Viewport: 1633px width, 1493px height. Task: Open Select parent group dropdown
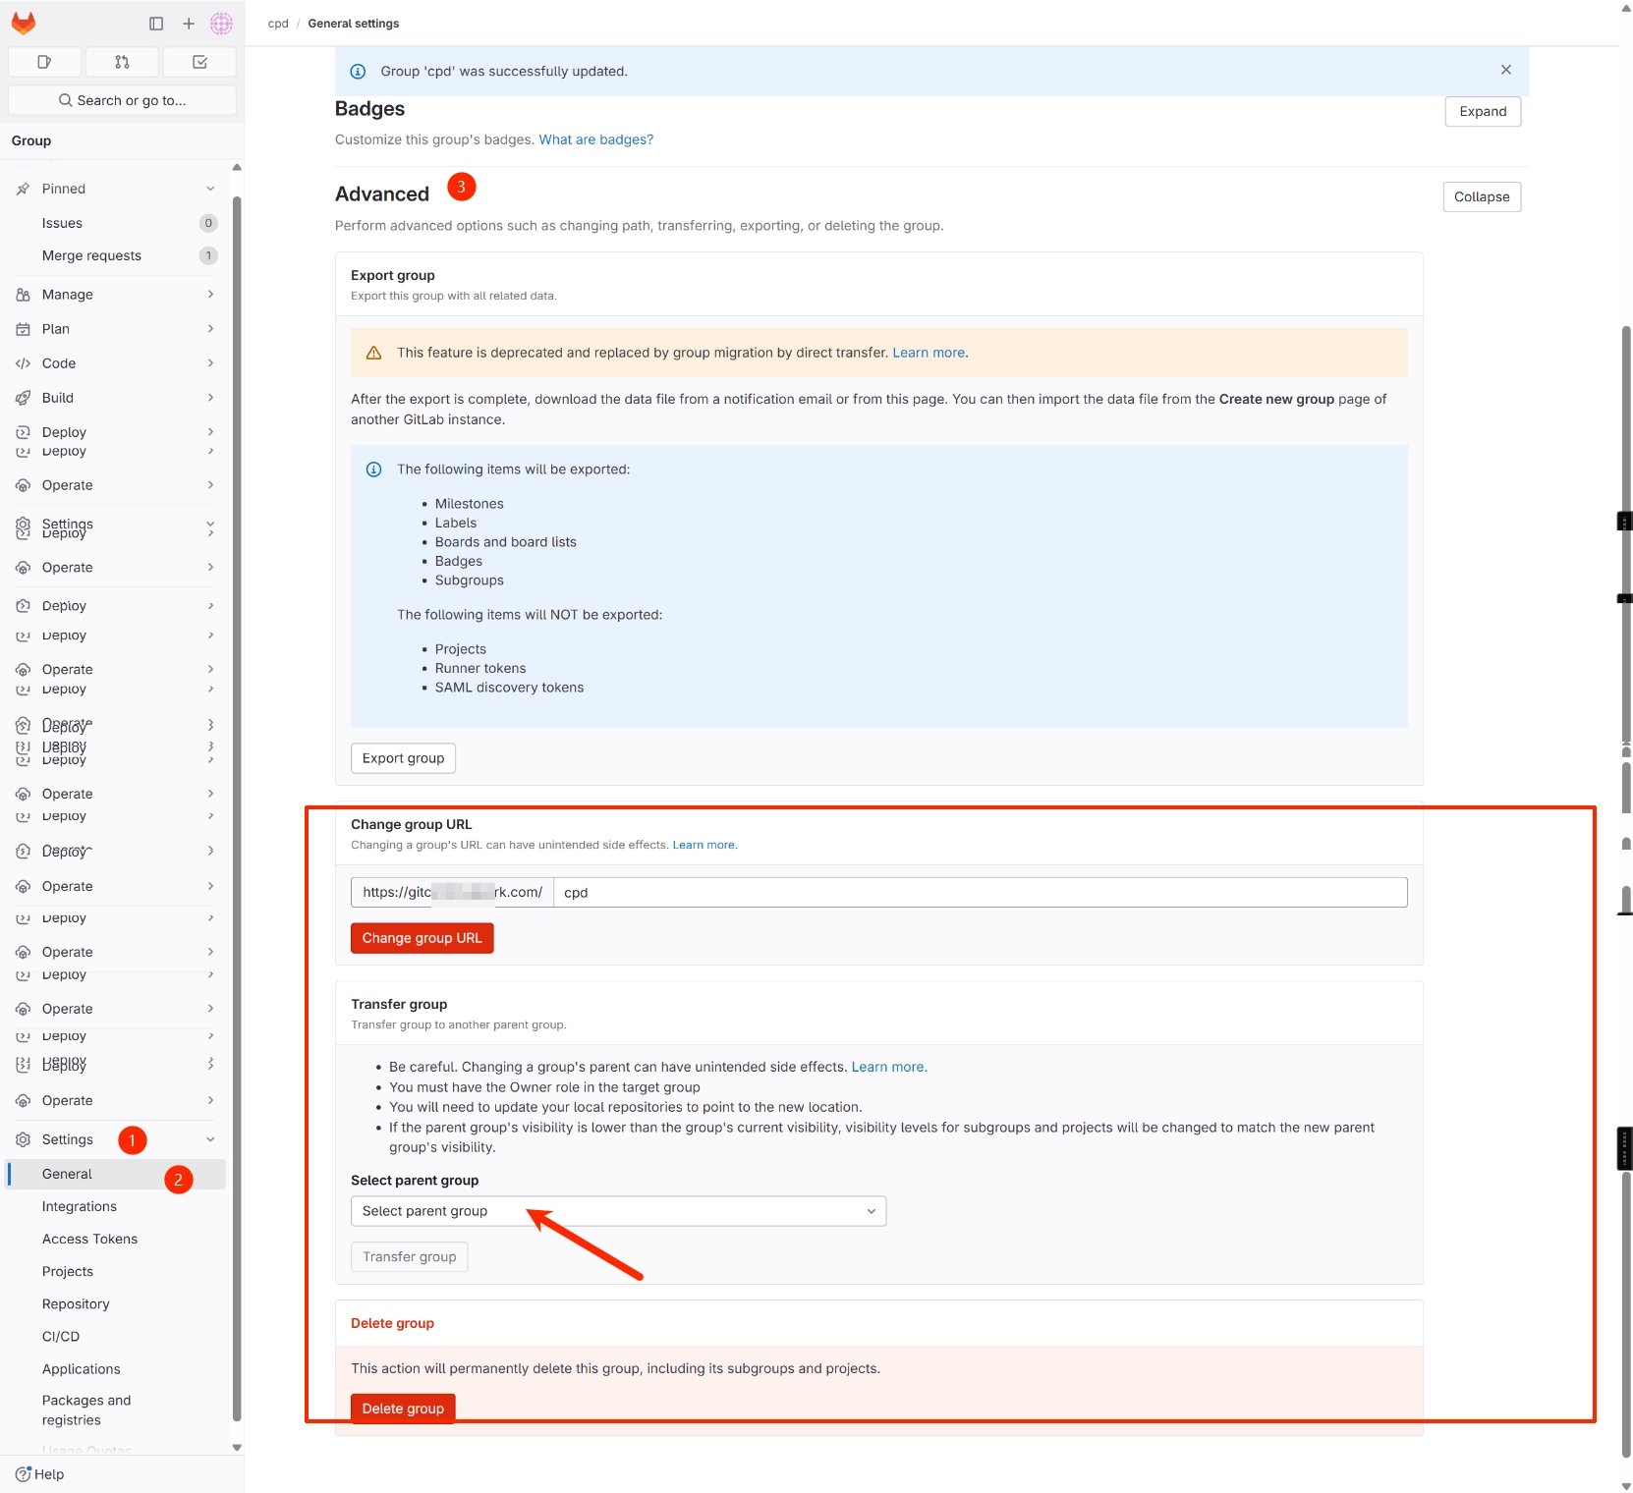(x=618, y=1211)
